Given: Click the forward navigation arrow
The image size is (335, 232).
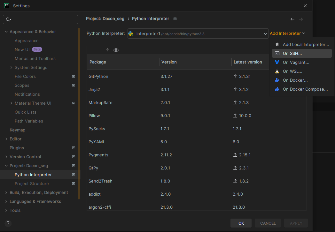Looking at the screenshot, I should (x=301, y=19).
